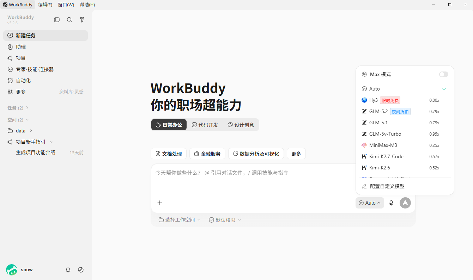Screen dimensions: 473x280
Task: Open the 选择工作空间 dropdown
Action: click(x=180, y=220)
